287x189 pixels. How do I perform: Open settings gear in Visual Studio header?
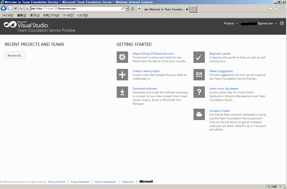pyautogui.click(x=282, y=23)
